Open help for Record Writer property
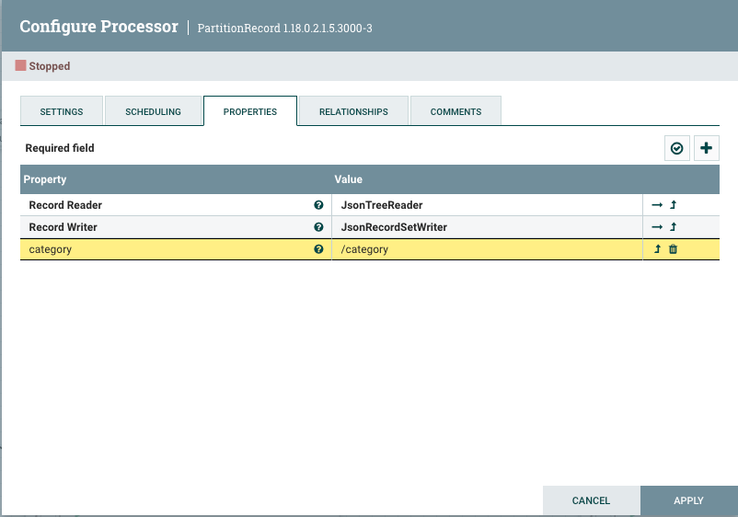The width and height of the screenshot is (738, 517). click(318, 227)
